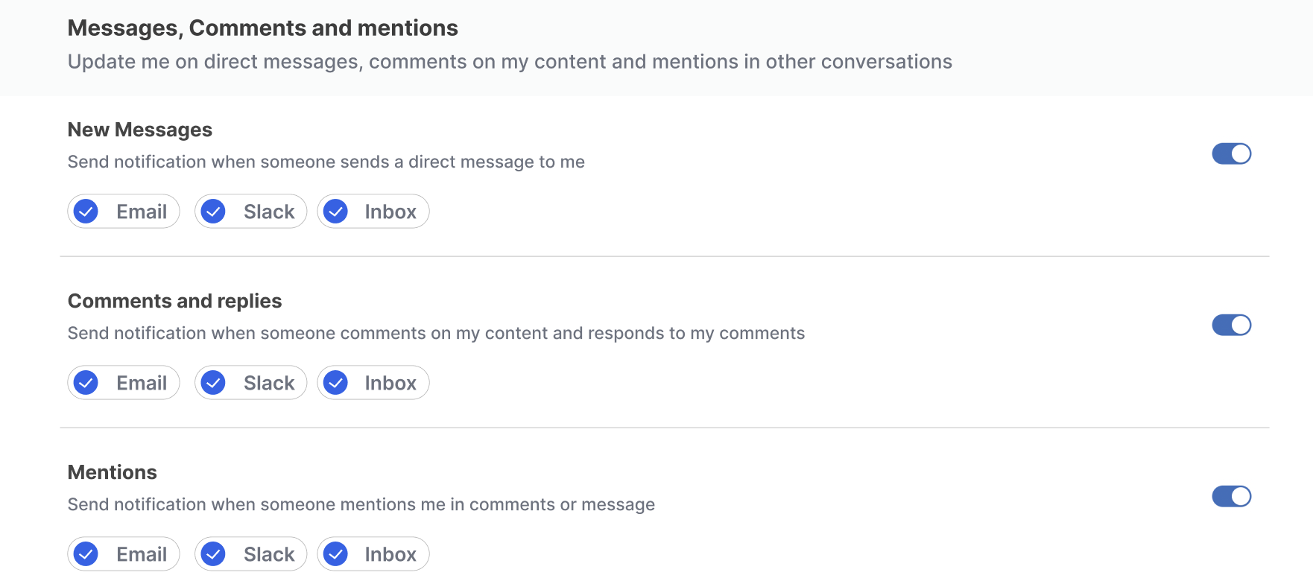Uncheck the Email checkmark icon under Mentions

pos(86,554)
